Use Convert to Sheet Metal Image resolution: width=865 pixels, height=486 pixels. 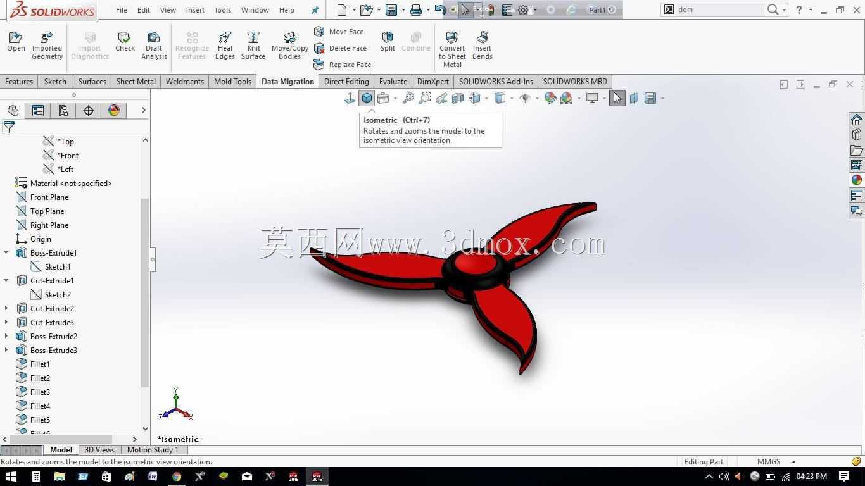pos(452,49)
